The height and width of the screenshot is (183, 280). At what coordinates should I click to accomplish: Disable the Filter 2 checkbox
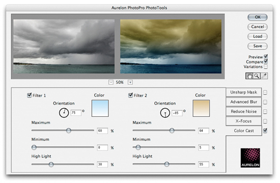coord(130,95)
